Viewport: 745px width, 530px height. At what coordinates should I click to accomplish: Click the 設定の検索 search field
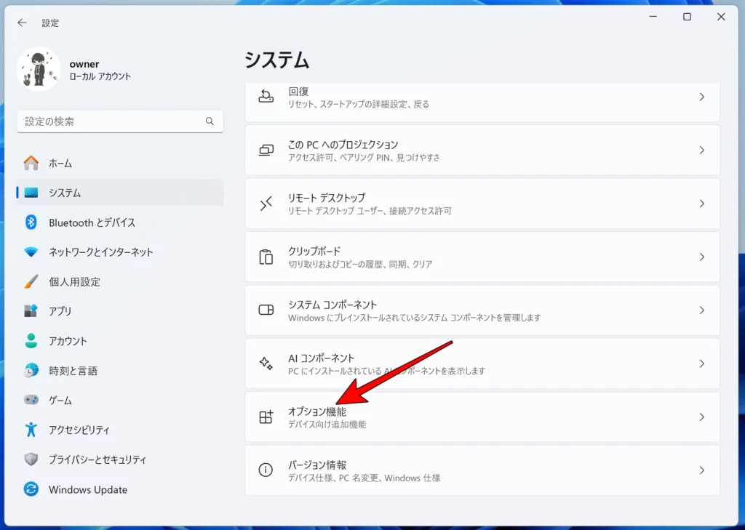point(113,121)
